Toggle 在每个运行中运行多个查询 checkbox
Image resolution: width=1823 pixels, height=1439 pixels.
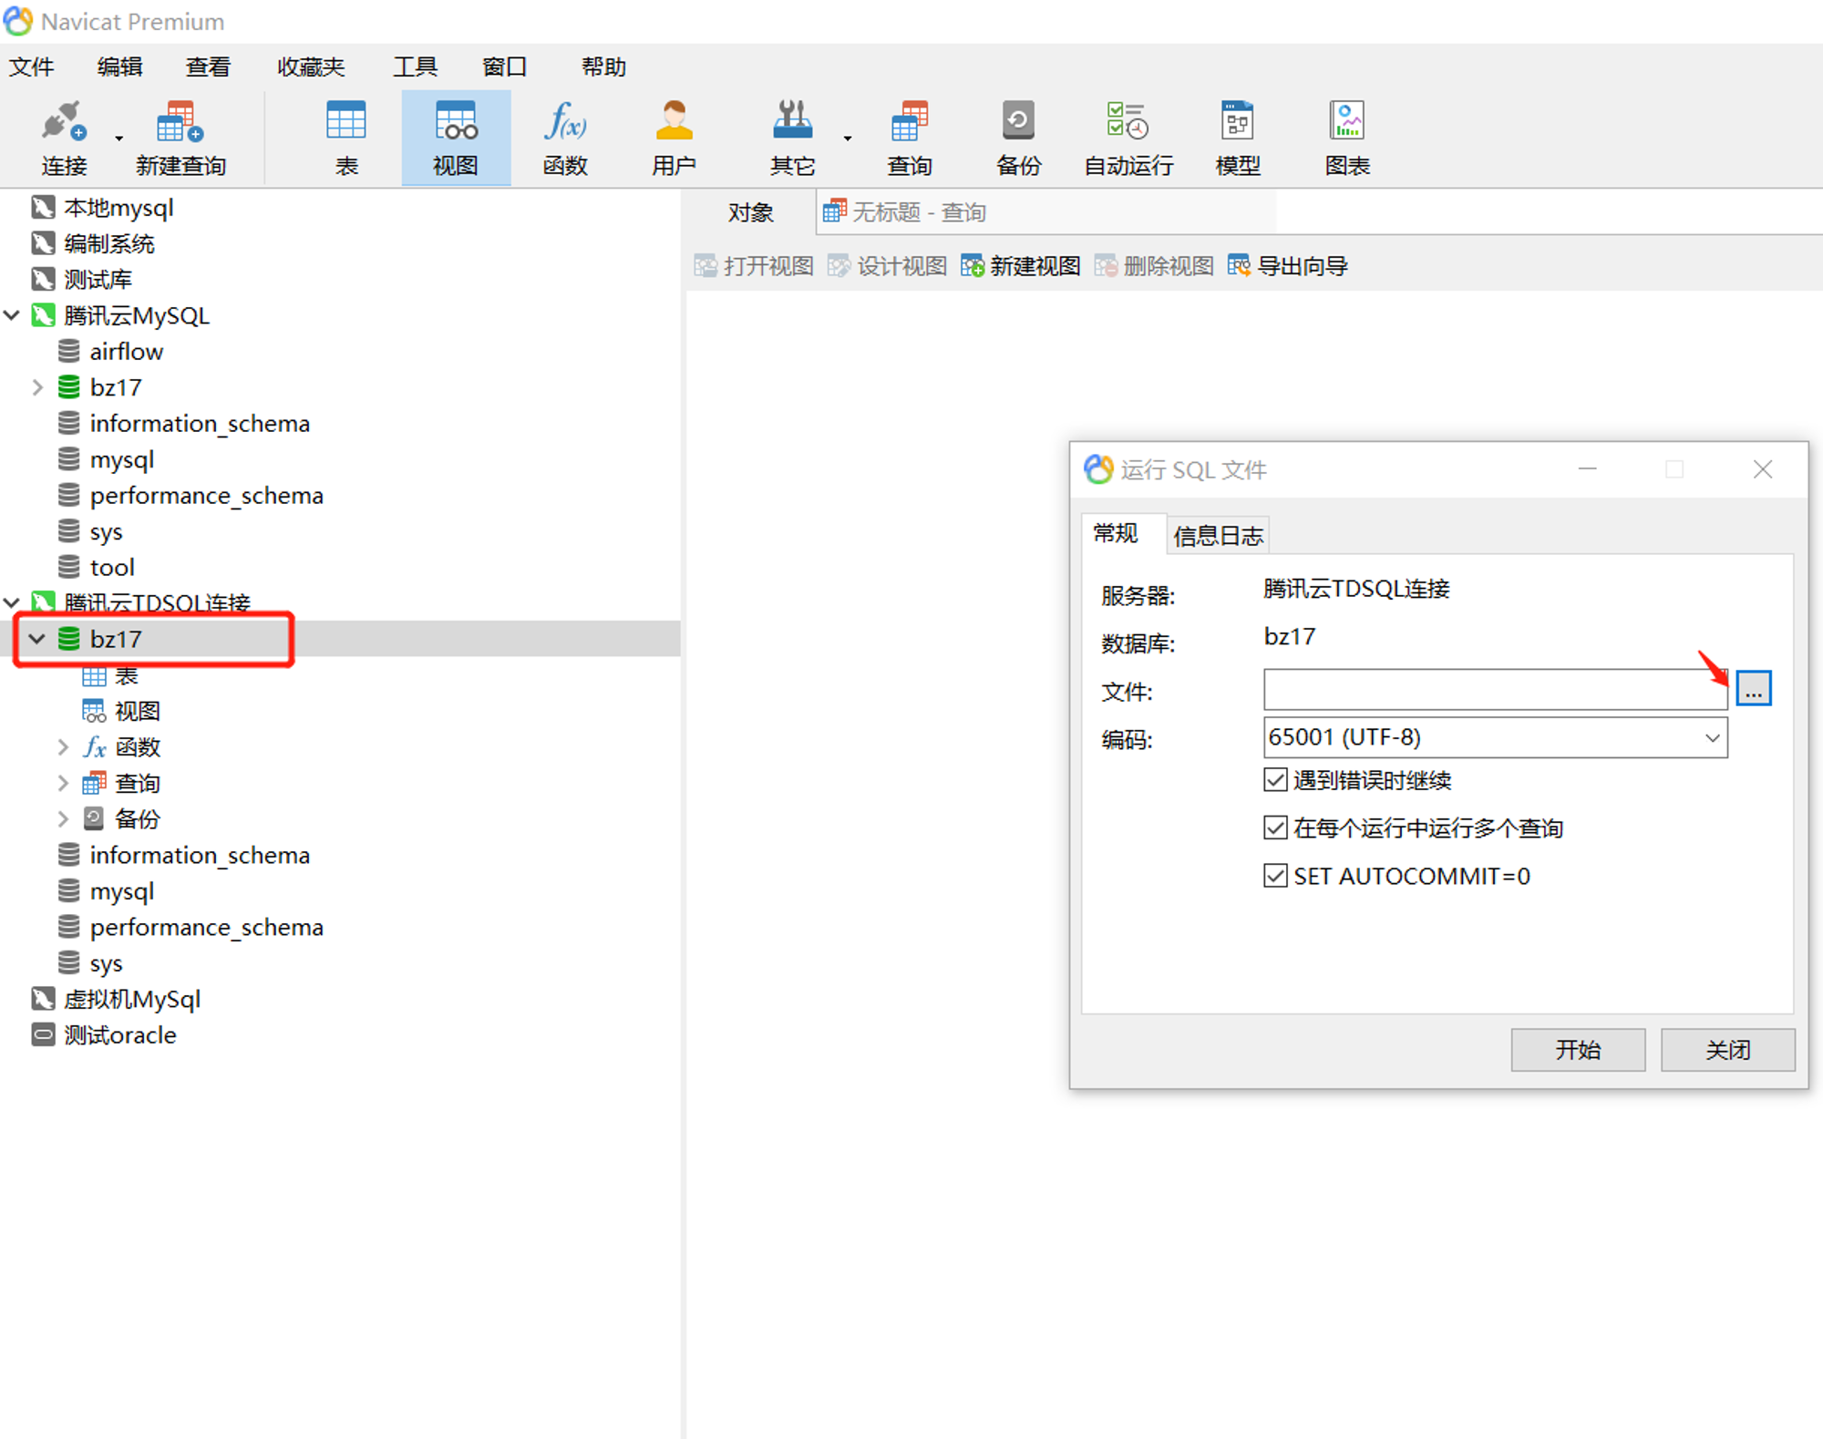pyautogui.click(x=1275, y=827)
